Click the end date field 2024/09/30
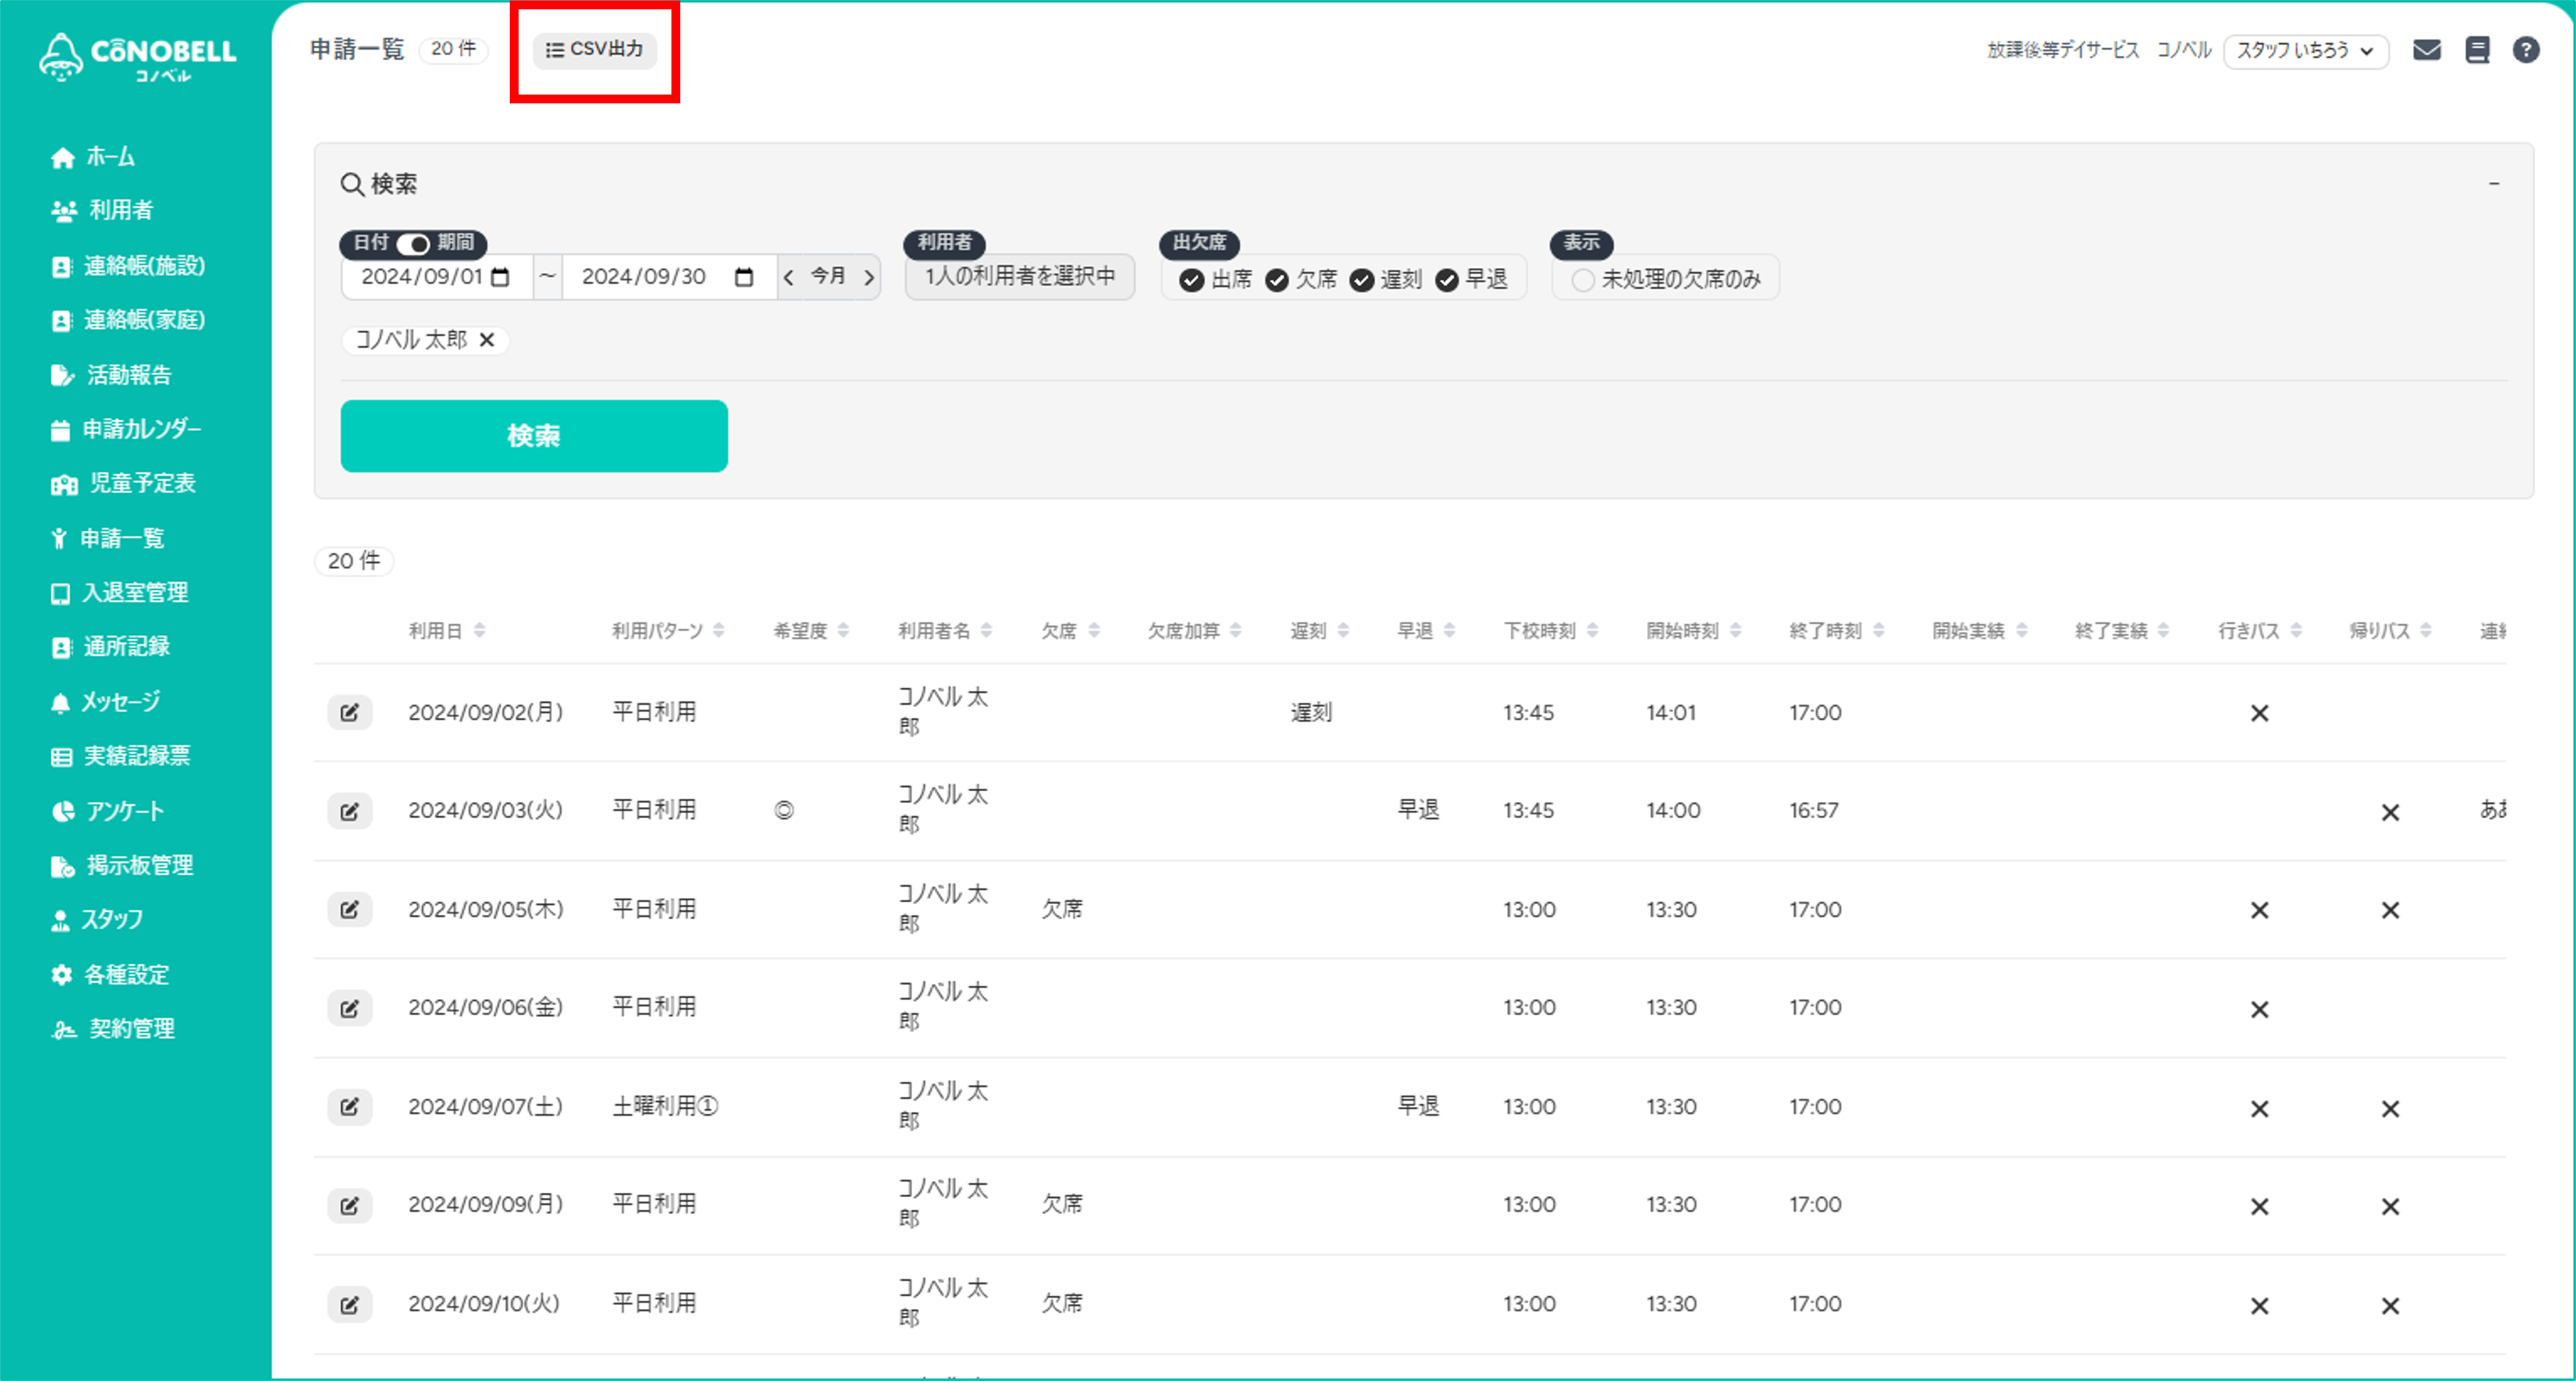The image size is (2576, 1381). 669,277
